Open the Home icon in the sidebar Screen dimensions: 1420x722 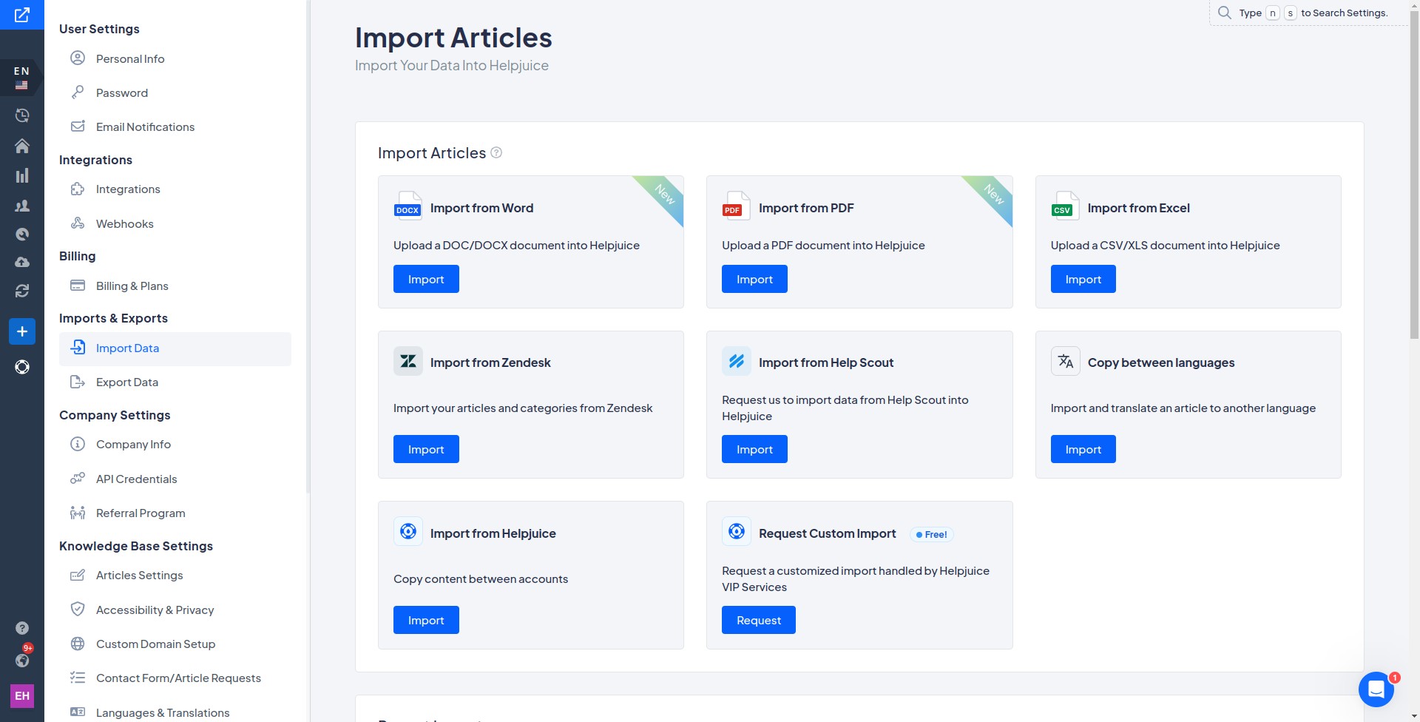22,146
